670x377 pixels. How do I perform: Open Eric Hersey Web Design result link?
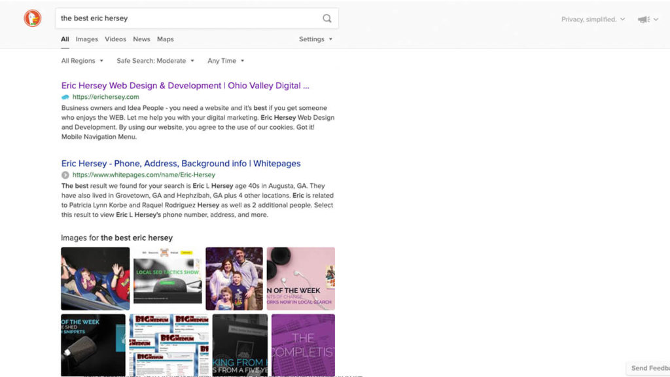tap(185, 86)
